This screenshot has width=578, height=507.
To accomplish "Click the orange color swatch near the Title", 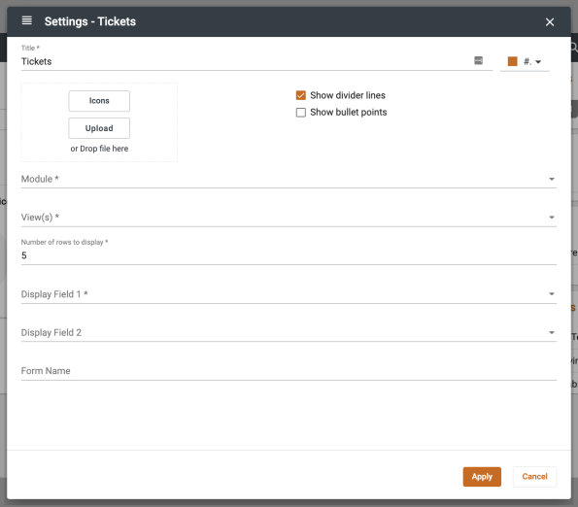I will pyautogui.click(x=512, y=61).
